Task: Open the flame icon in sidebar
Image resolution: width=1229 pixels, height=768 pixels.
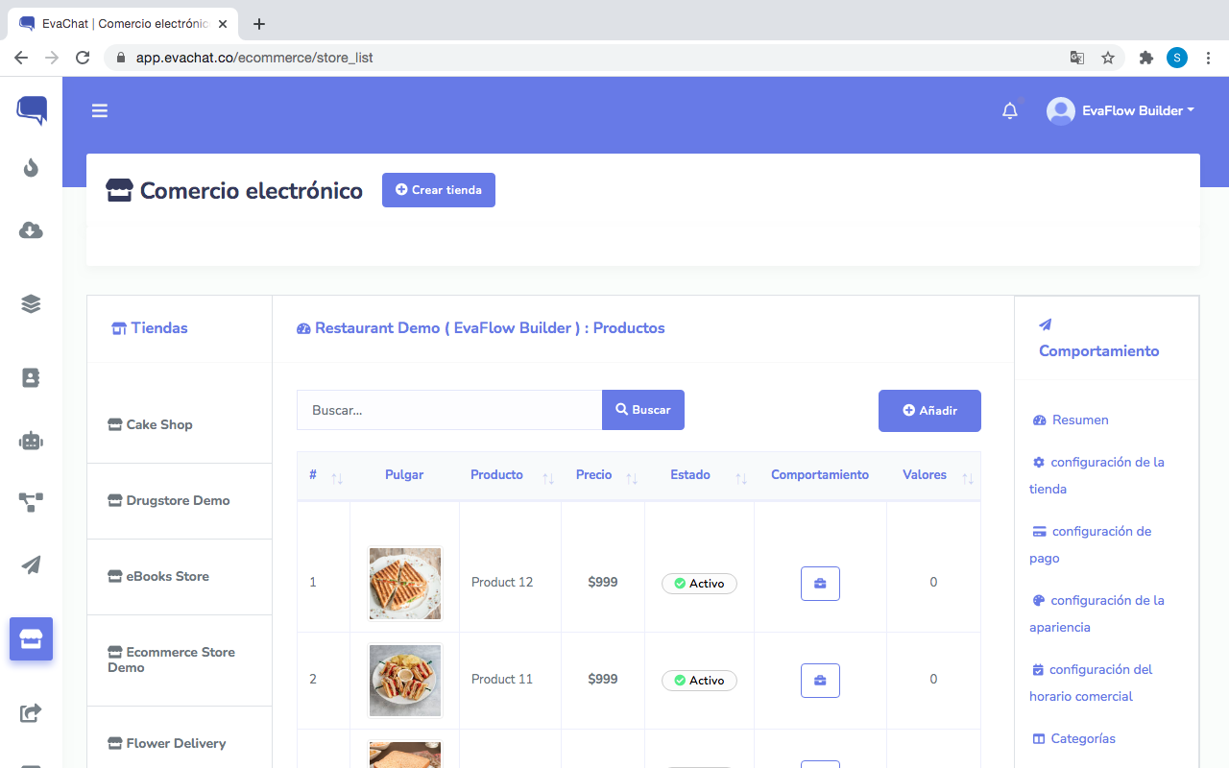Action: 31,169
